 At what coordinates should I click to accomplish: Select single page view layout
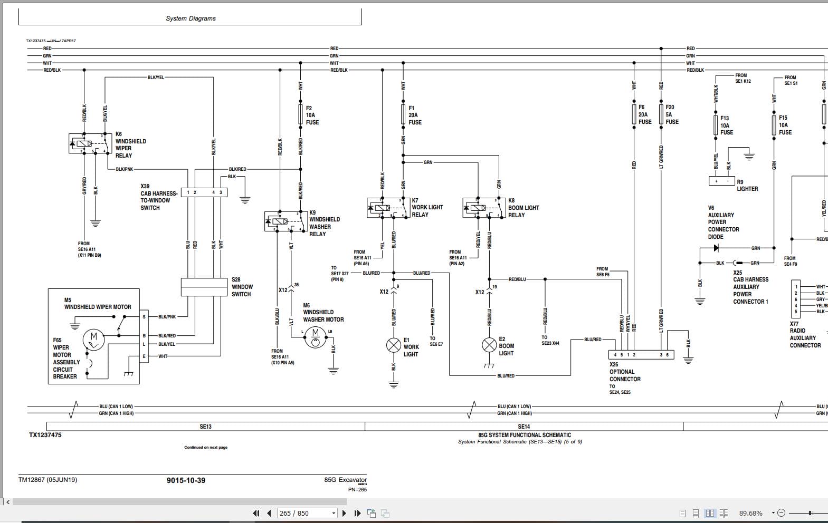[682, 513]
